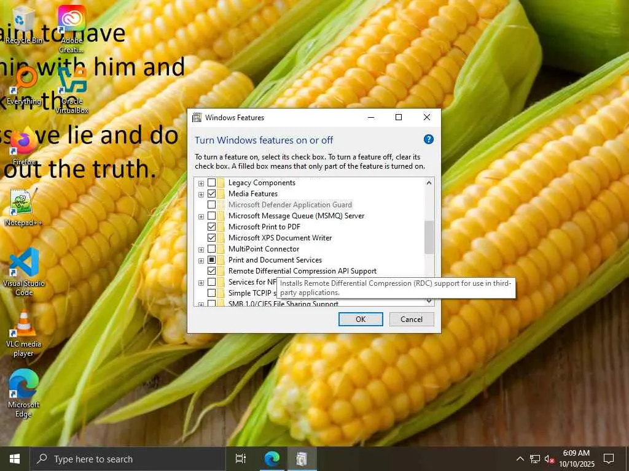Open the Firefox desktop icon
This screenshot has height=471, width=629.
24,147
